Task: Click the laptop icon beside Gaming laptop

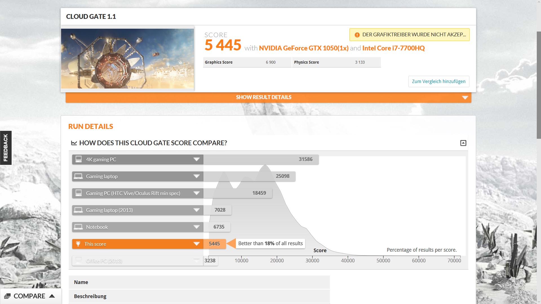Action: [x=78, y=176]
